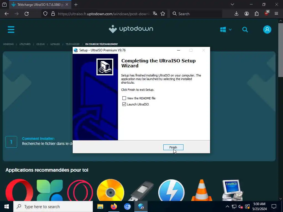Go to the UTILITAIRES breadcrumb
The height and width of the screenshot is (212, 283).
click(25, 44)
